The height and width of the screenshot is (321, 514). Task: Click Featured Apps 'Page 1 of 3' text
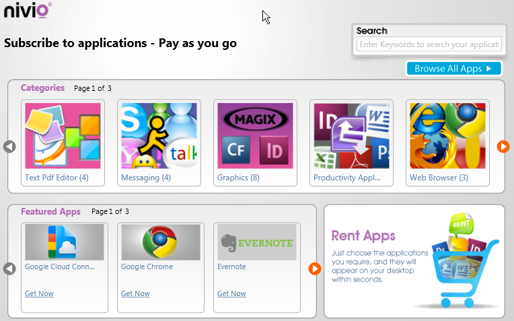coord(110,211)
